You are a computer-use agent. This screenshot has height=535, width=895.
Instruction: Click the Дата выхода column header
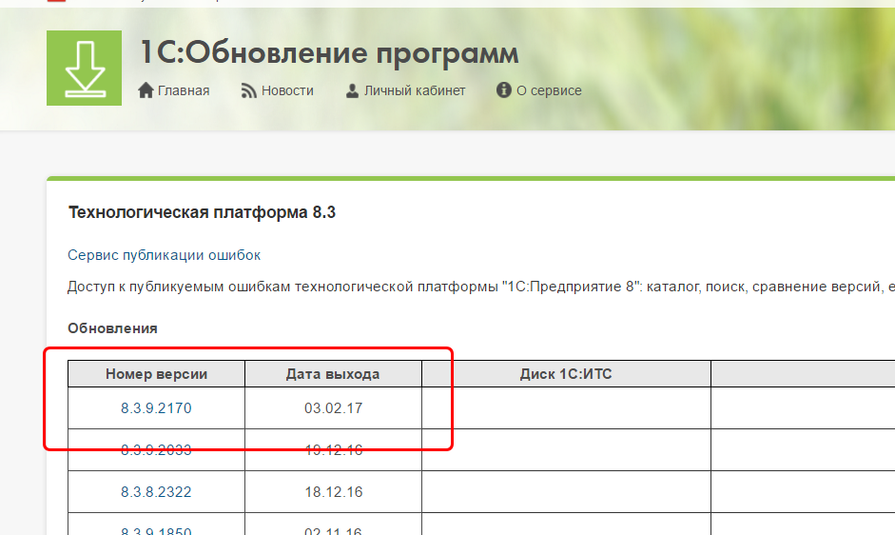(333, 374)
